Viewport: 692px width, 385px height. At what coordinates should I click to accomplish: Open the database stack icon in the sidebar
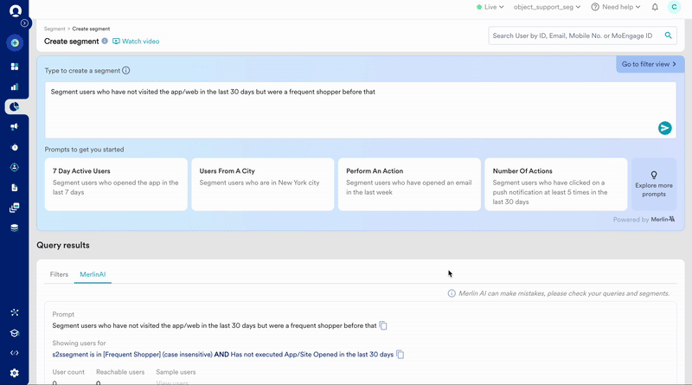pyautogui.click(x=15, y=228)
